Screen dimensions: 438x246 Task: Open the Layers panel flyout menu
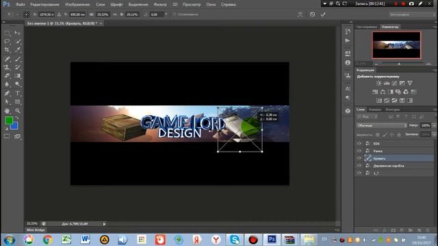(435, 109)
